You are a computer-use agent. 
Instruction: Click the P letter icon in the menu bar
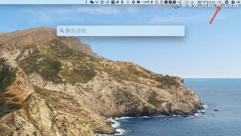tap(152, 2)
